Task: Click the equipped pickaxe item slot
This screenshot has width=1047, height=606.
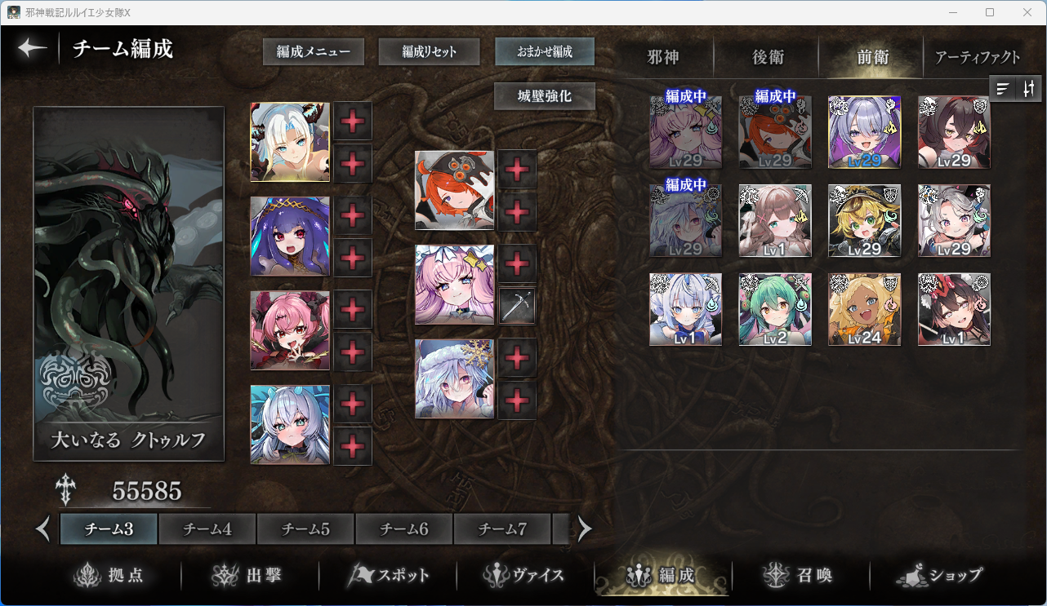Action: [517, 306]
